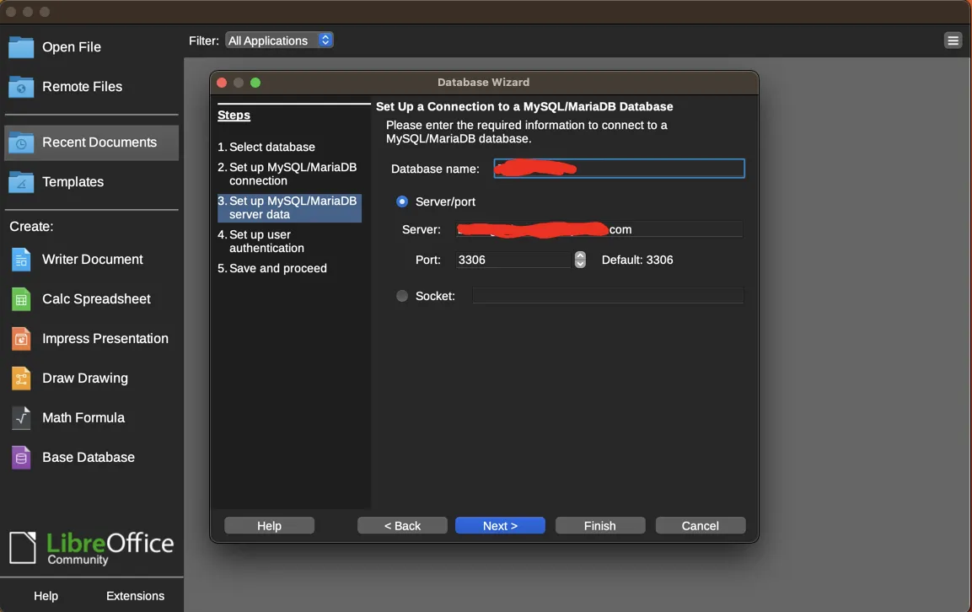
Task: Click the Remote Files label
Action: point(83,87)
